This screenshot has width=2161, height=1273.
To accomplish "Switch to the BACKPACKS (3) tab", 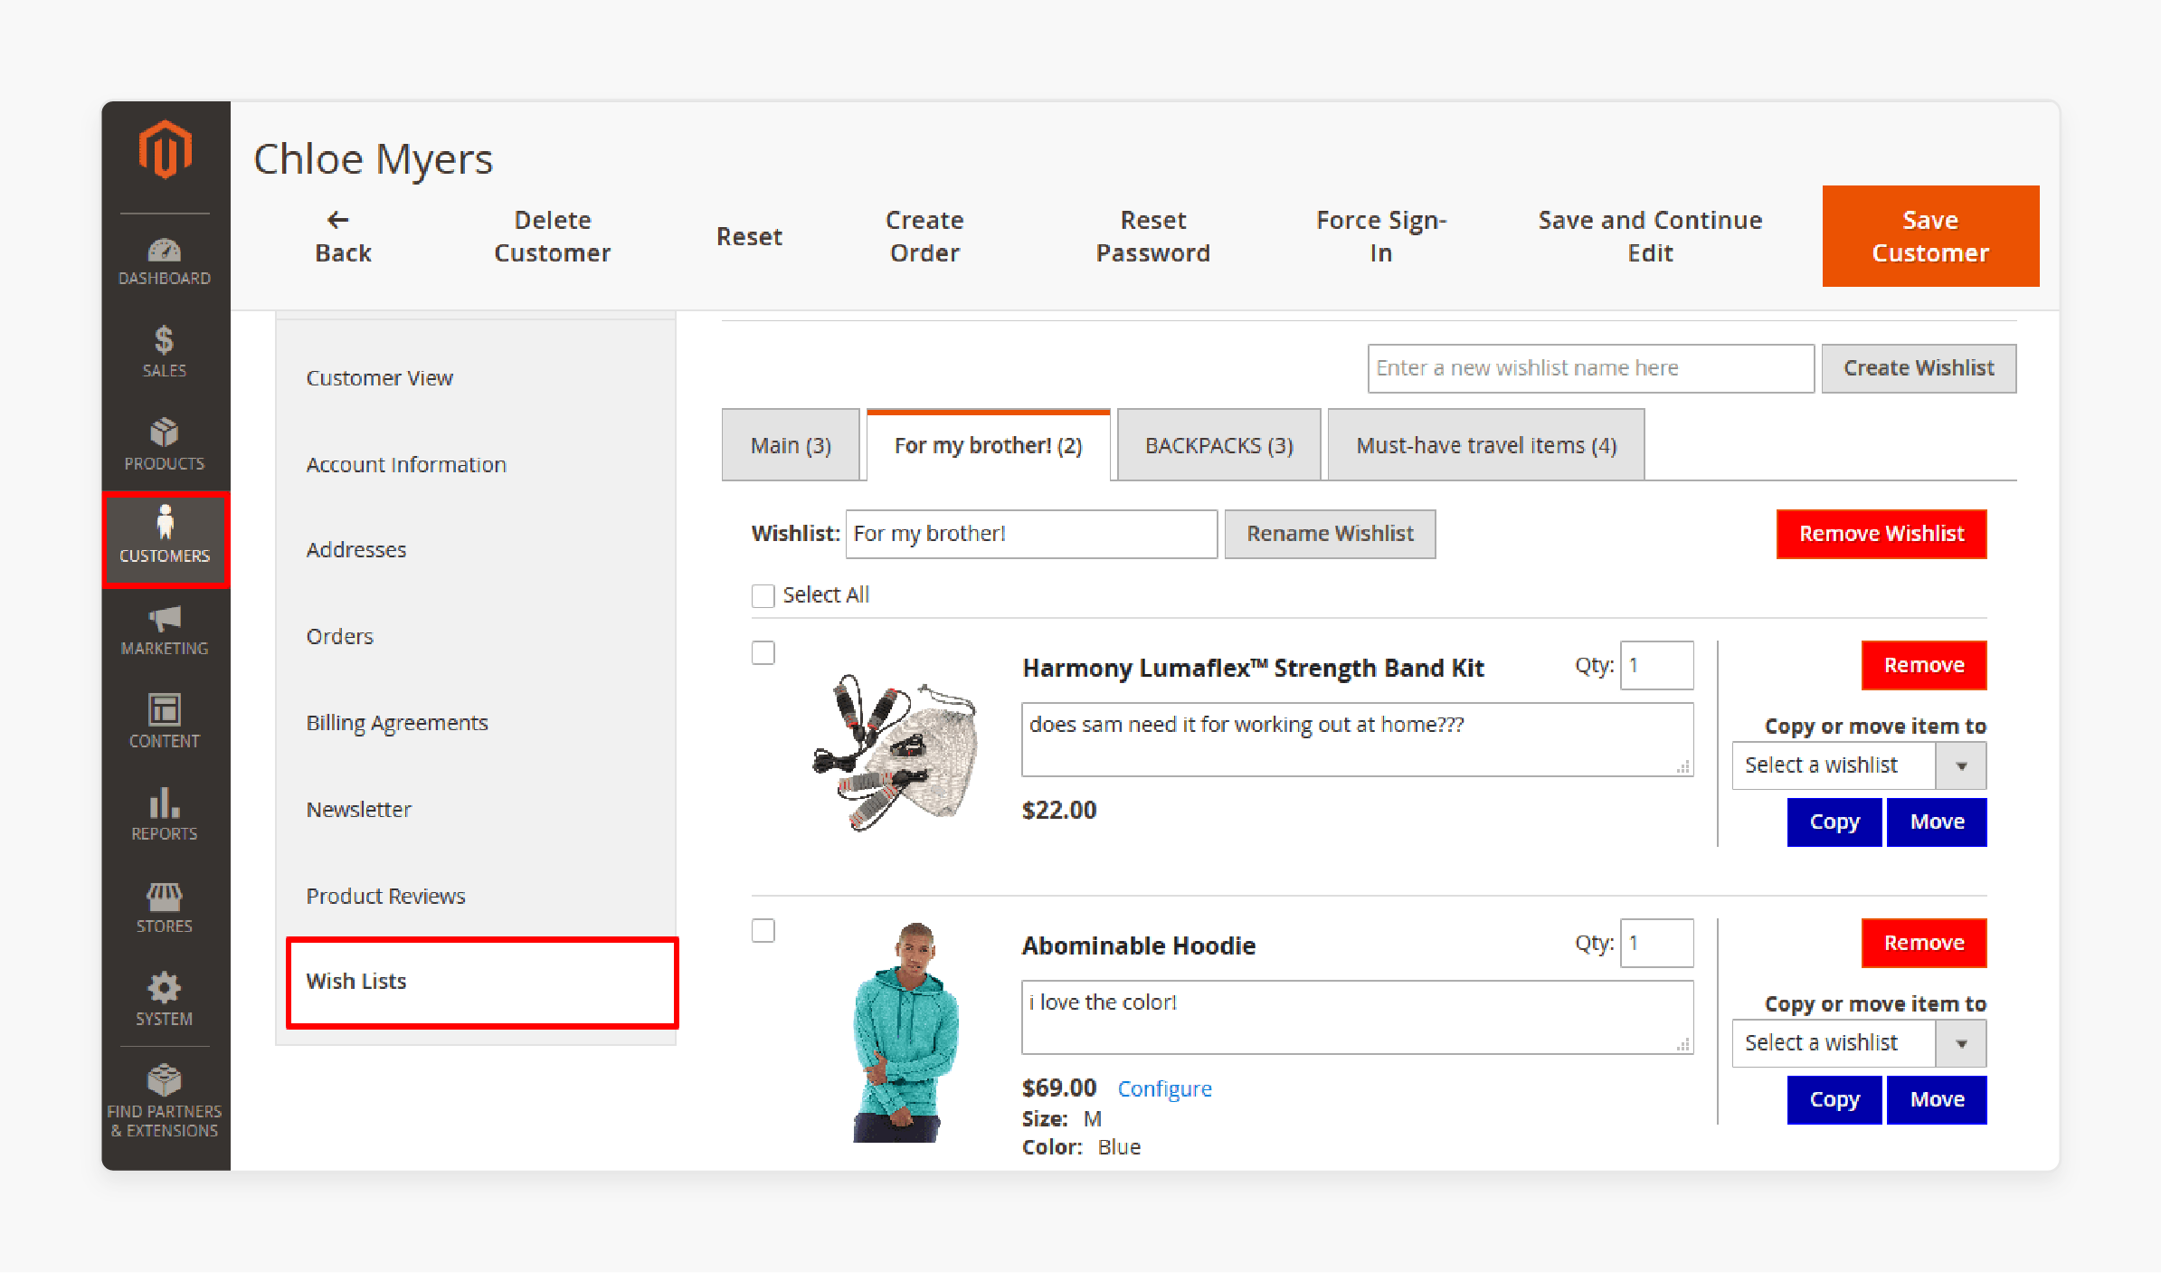I will (x=1219, y=445).
